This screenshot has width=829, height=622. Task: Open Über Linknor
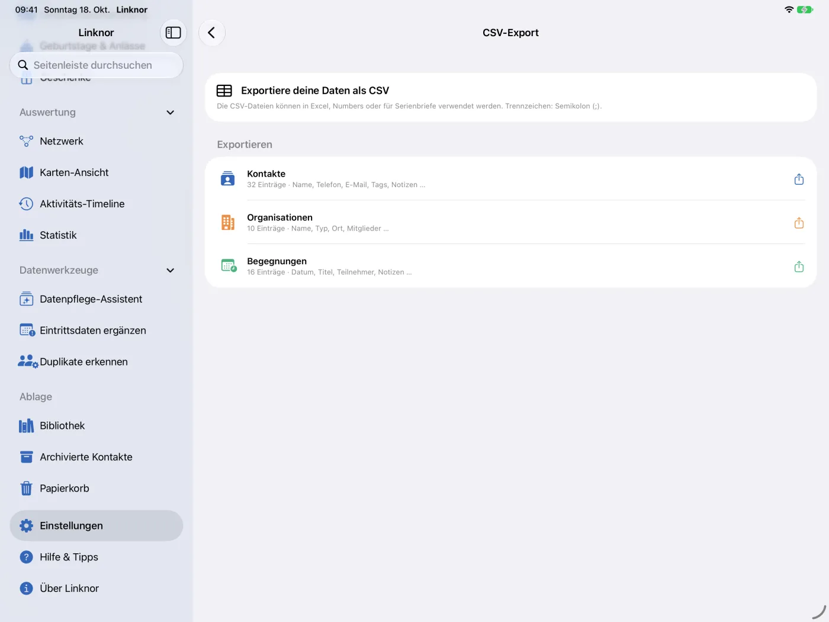(97, 588)
